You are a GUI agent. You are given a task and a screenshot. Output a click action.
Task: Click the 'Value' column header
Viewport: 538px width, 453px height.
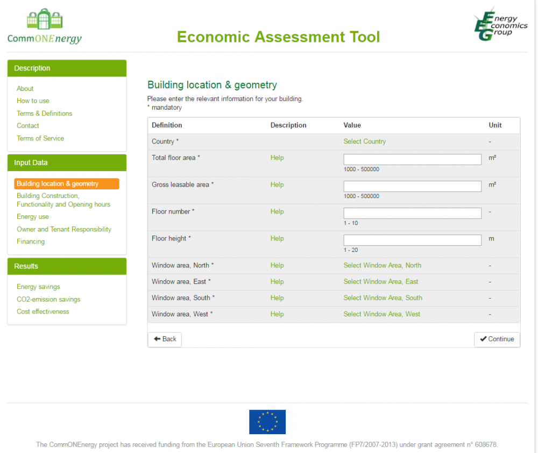(352, 125)
